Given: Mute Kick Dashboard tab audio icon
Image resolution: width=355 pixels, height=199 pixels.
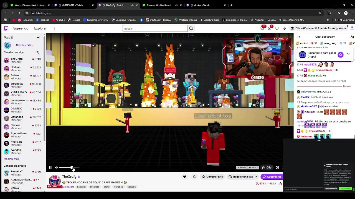Looking at the screenshot, I should point(176,5).
